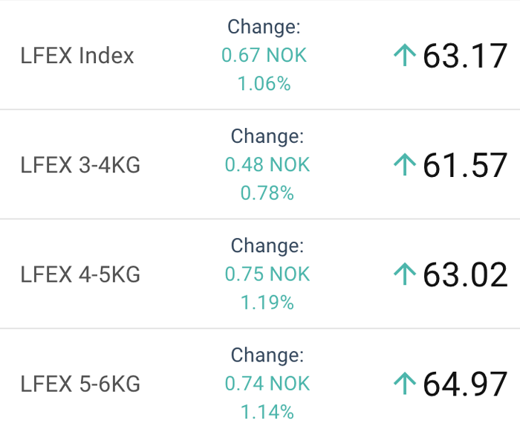The width and height of the screenshot is (520, 435).
Task: Click the 63.02 price value
Action: pos(465,274)
